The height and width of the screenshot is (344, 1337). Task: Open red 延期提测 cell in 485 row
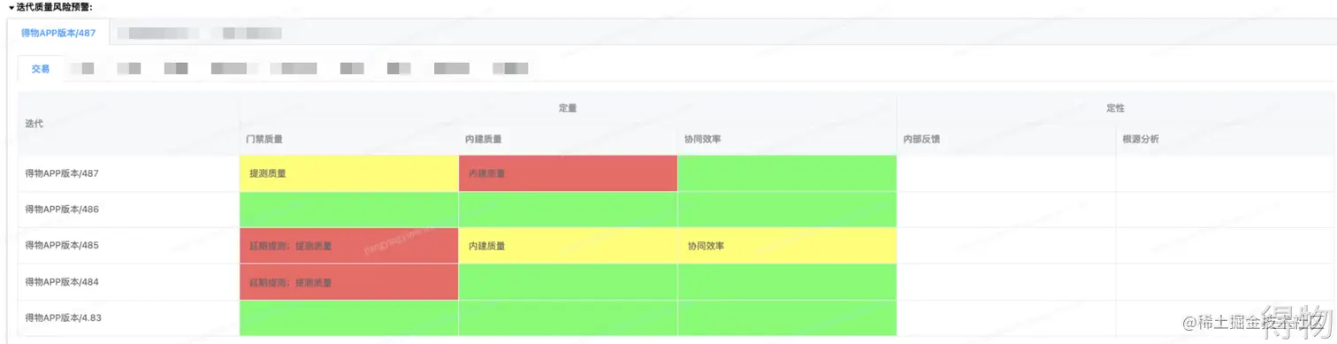tap(348, 246)
